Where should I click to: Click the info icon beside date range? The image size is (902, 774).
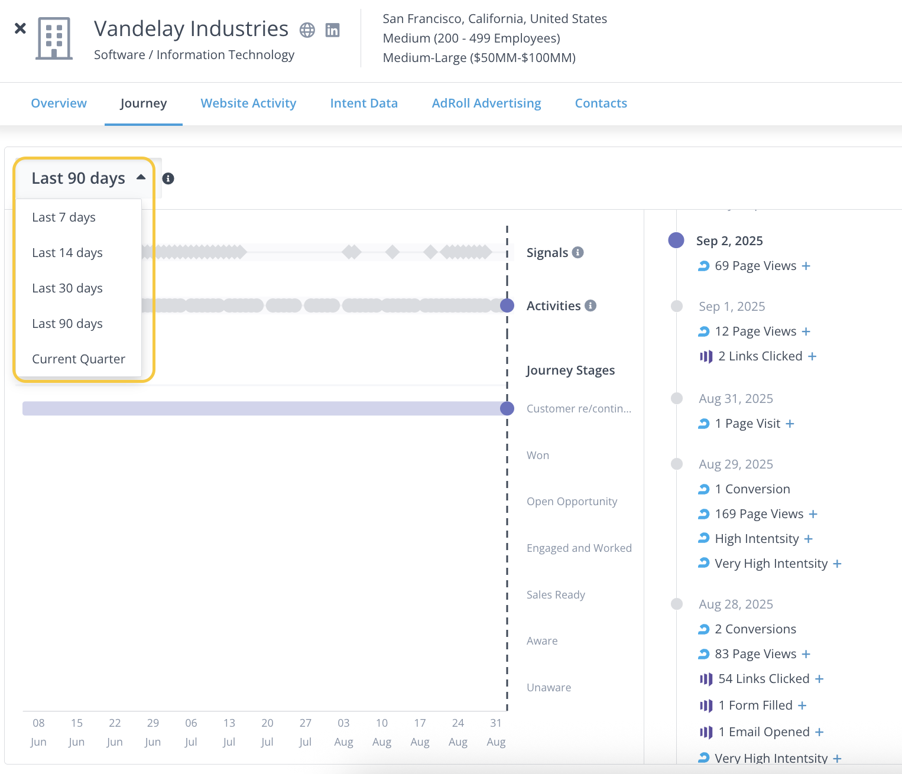[x=168, y=178]
